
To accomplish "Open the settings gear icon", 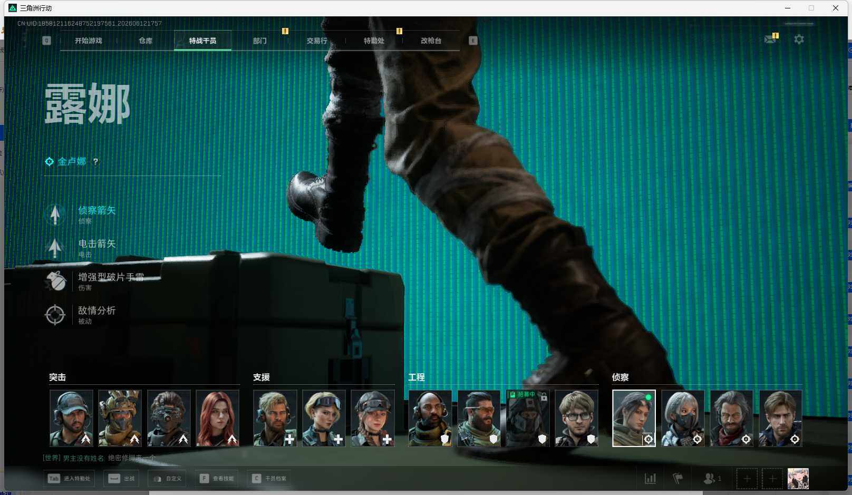I will coord(799,40).
